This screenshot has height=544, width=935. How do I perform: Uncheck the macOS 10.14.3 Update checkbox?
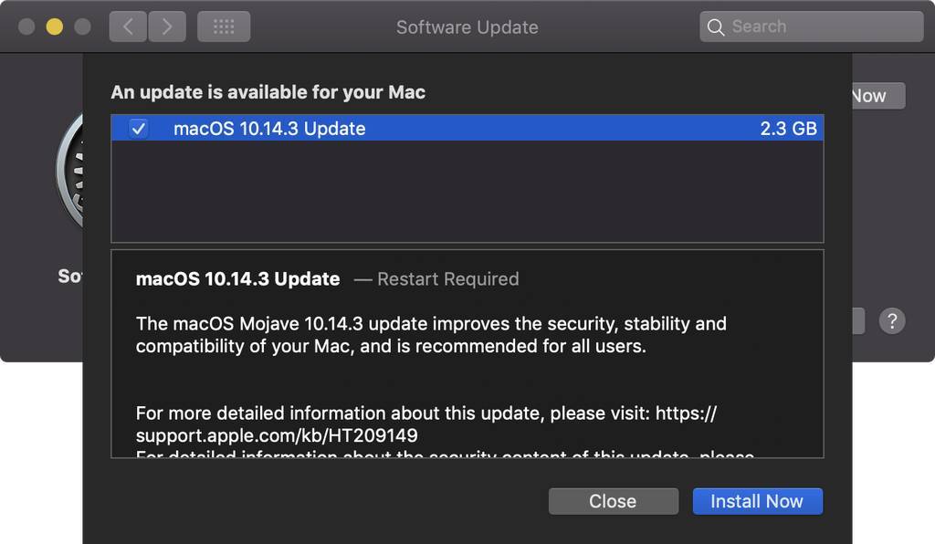pyautogui.click(x=139, y=128)
